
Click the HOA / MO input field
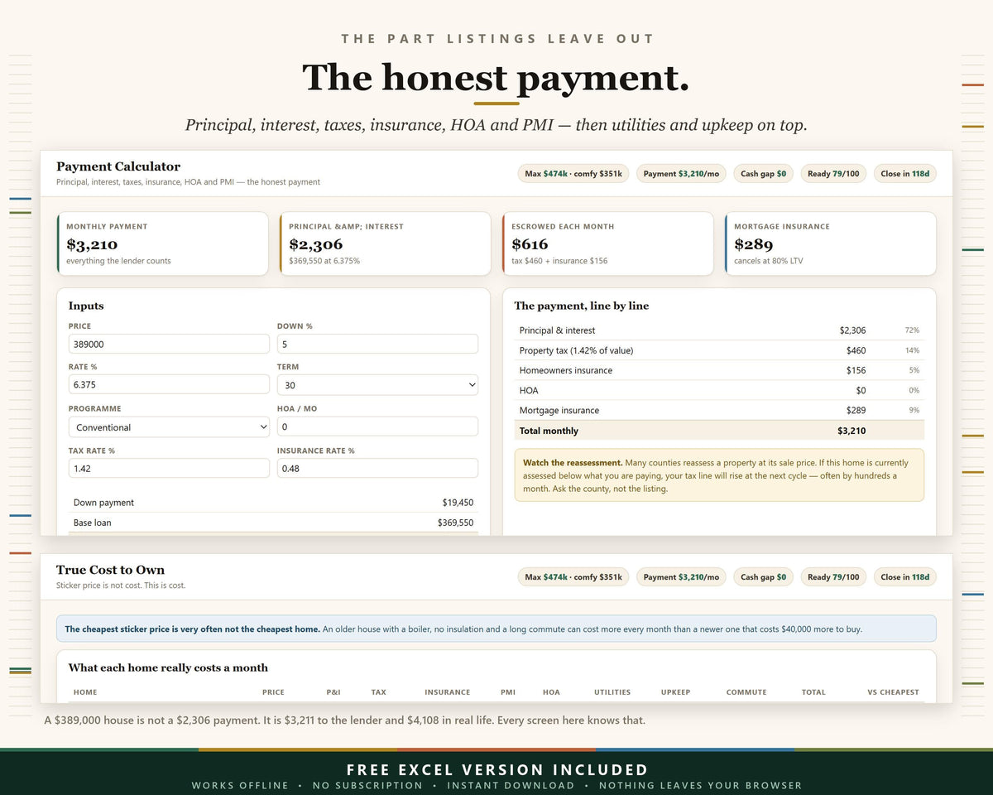(377, 427)
